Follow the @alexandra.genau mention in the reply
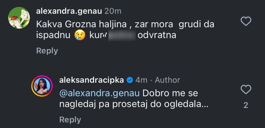 [x=100, y=92]
